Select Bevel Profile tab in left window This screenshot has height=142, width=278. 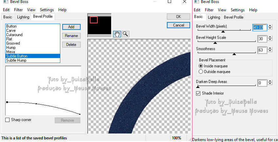(43, 16)
